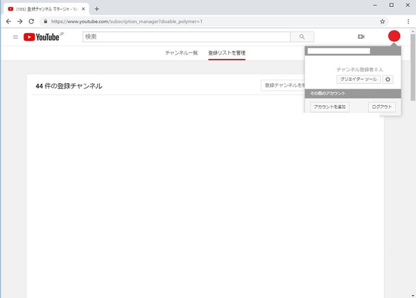Click the red account avatar
Viewport: 416px width, 298px height.
394,36
